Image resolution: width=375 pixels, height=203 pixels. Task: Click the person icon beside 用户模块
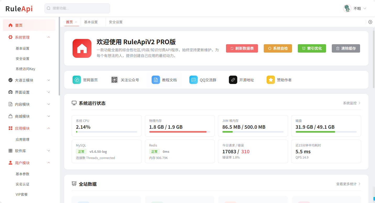click(x=10, y=163)
